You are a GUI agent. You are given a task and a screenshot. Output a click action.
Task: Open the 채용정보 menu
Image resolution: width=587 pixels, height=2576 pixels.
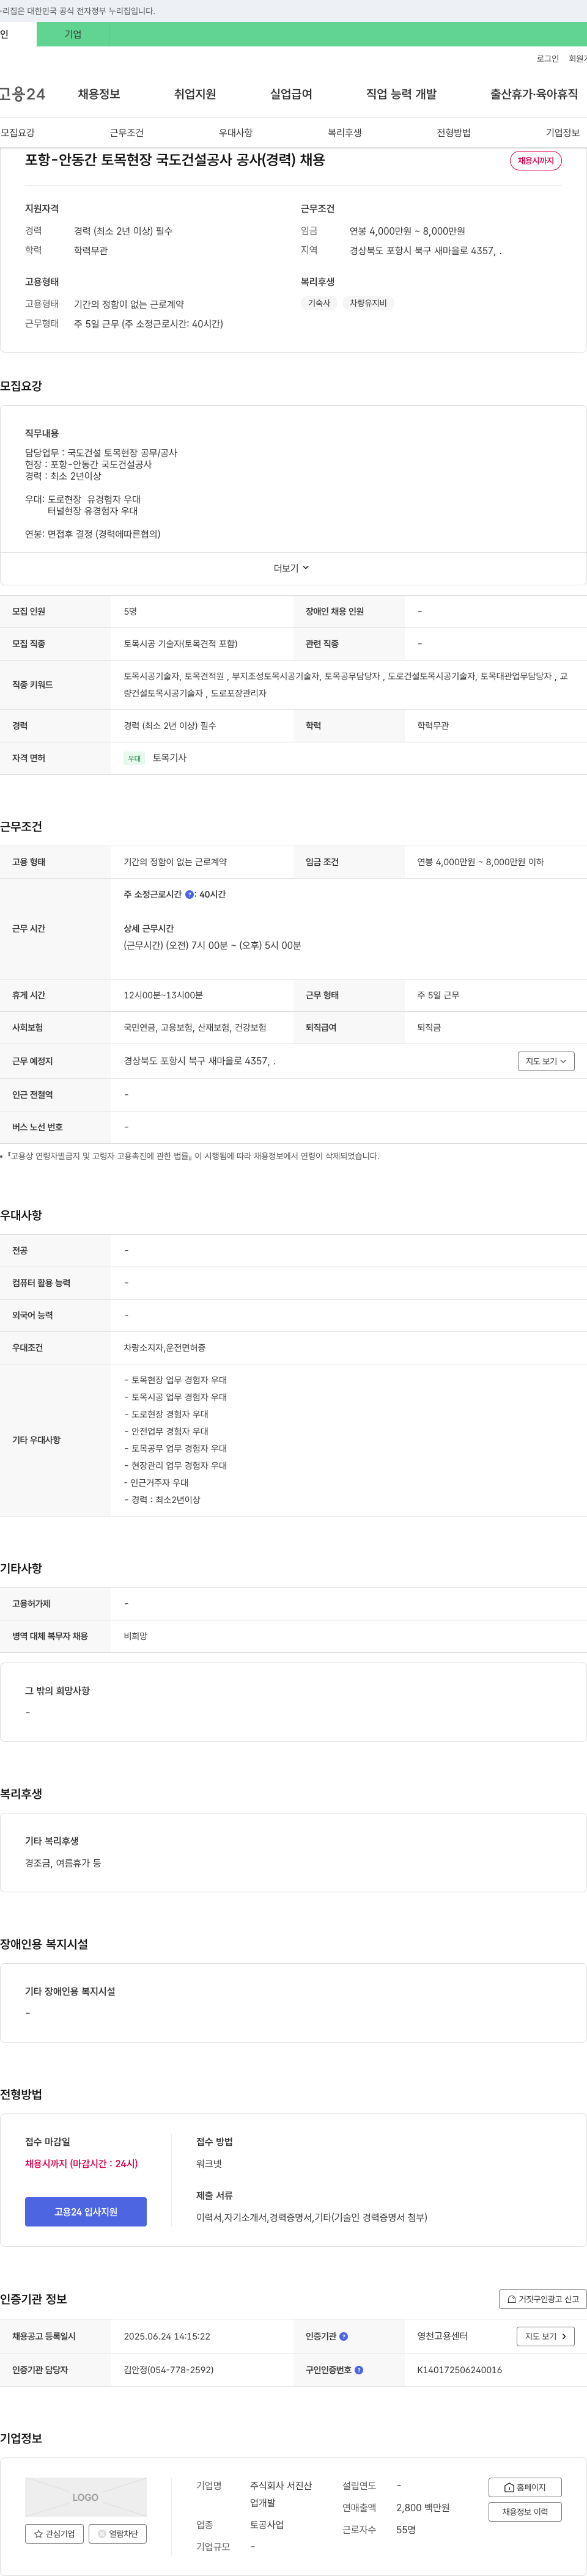(x=99, y=94)
